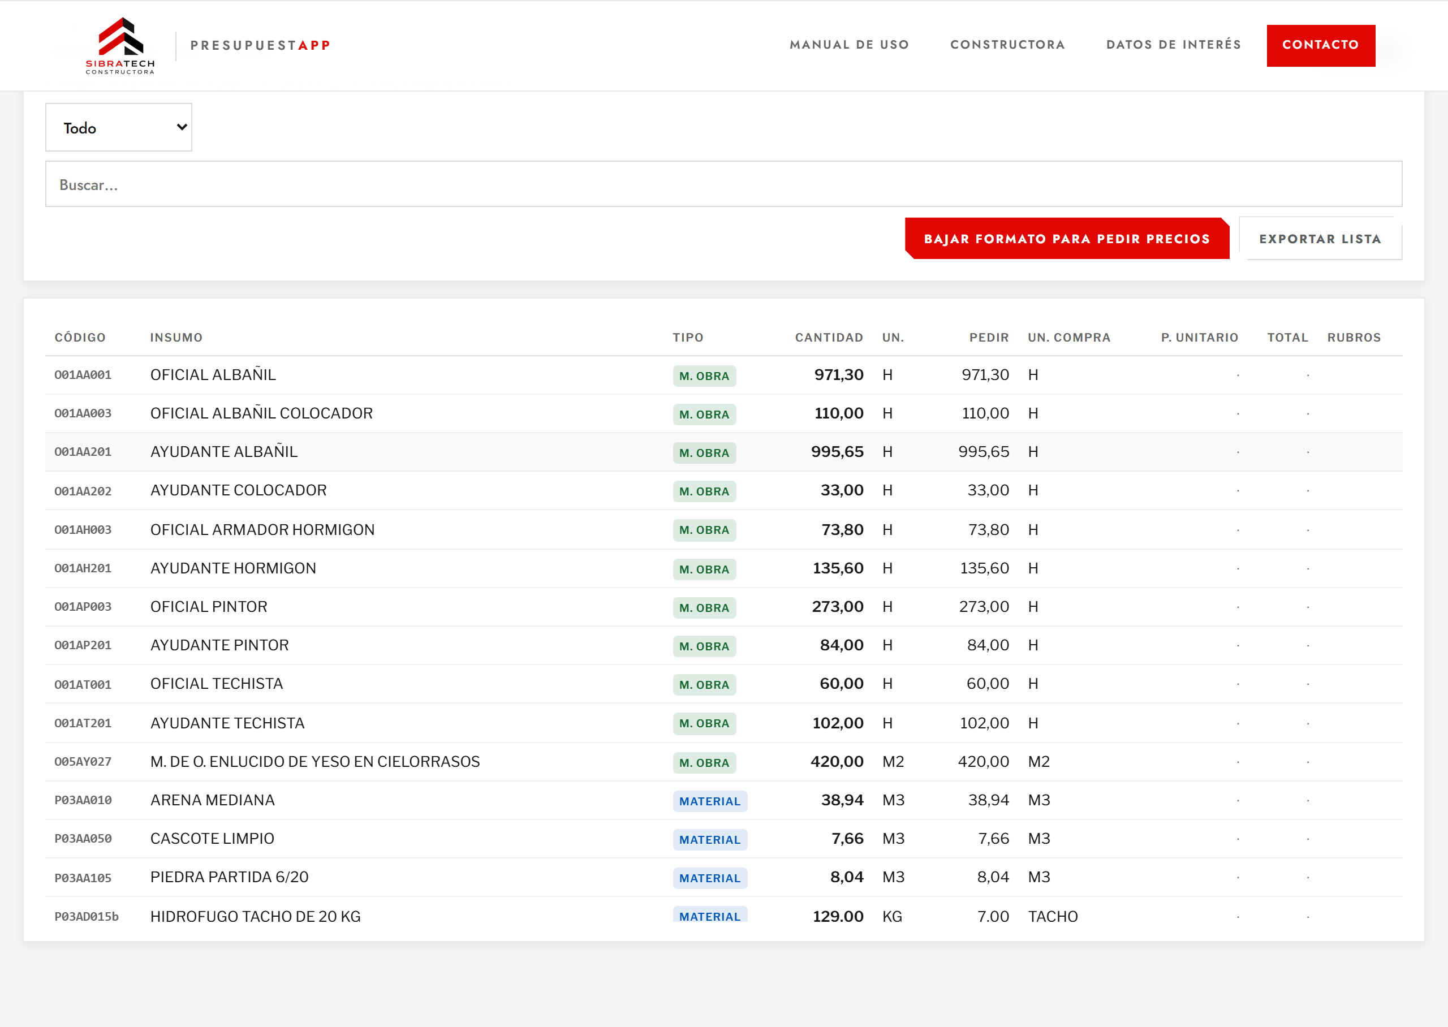The width and height of the screenshot is (1448, 1027).
Task: Click AYUDANTE TECHISTA insumo
Action: [x=227, y=723]
